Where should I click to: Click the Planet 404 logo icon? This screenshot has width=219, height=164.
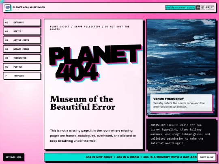(8, 7)
